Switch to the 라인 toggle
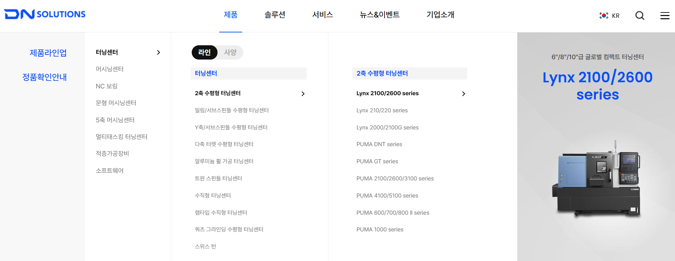The width and height of the screenshot is (675, 261). tap(204, 52)
